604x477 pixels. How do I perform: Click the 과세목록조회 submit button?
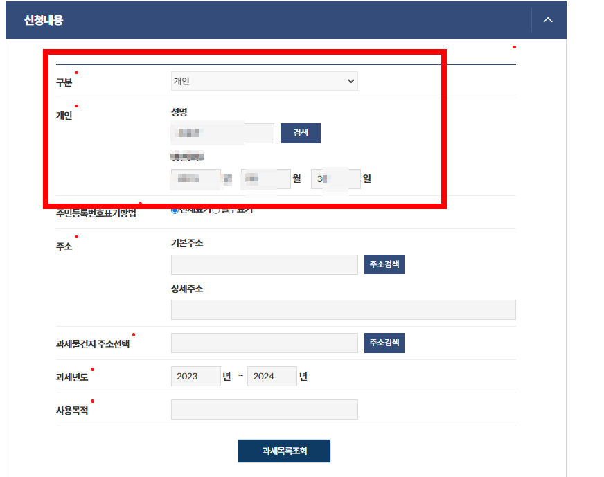284,451
